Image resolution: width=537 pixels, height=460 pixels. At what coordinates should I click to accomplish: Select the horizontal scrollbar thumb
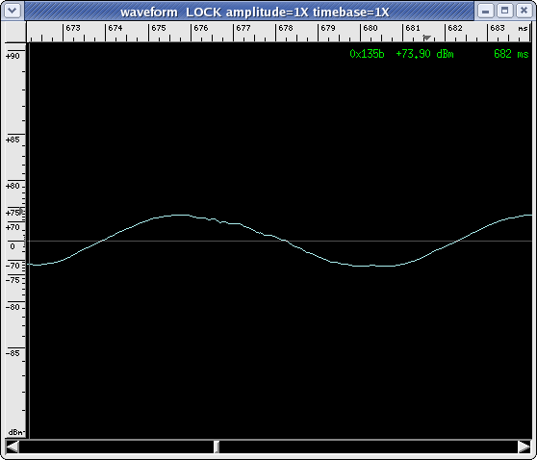(x=217, y=447)
